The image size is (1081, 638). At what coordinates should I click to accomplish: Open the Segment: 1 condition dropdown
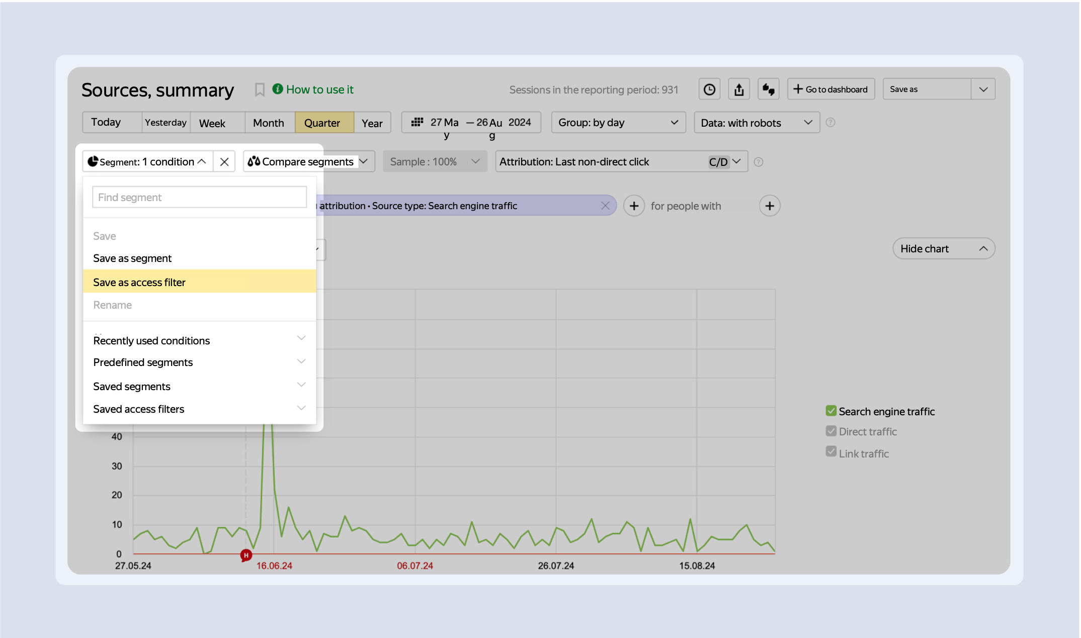click(x=148, y=162)
